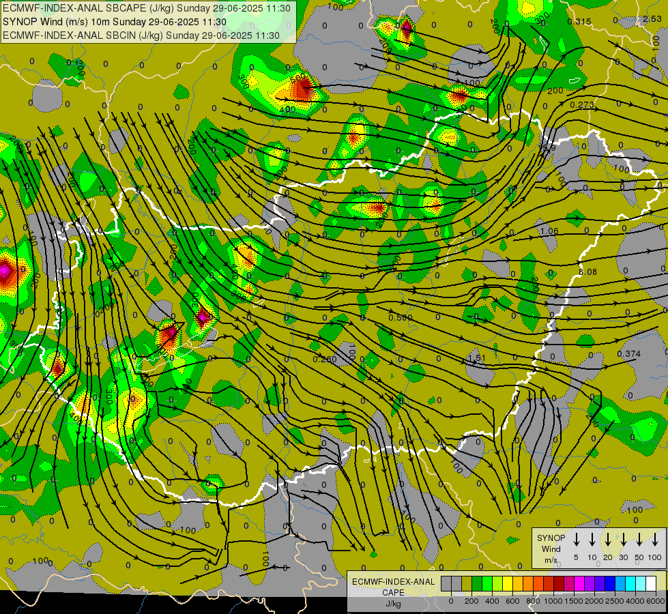668x614 pixels.
Task: Click the 0.315 value on the map
Action: click(x=579, y=22)
